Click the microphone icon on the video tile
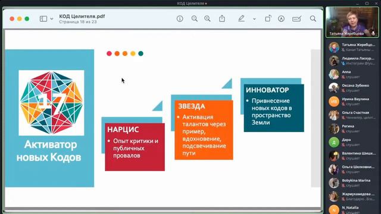 [x=373, y=33]
